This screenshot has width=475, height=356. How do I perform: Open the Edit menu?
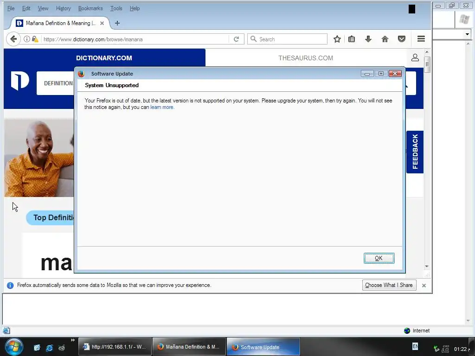pyautogui.click(x=26, y=8)
